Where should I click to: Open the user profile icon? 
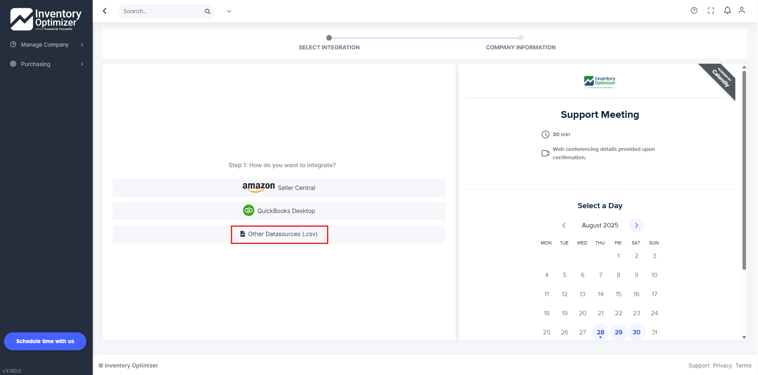[742, 10]
